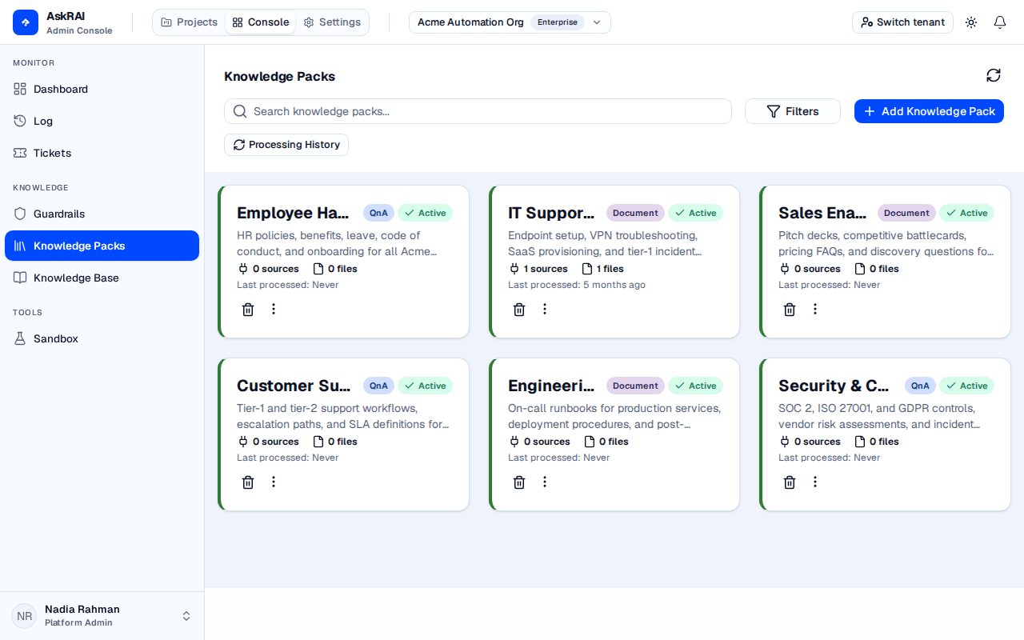
Task: Refresh the Knowledge Packs list
Action: click(994, 75)
